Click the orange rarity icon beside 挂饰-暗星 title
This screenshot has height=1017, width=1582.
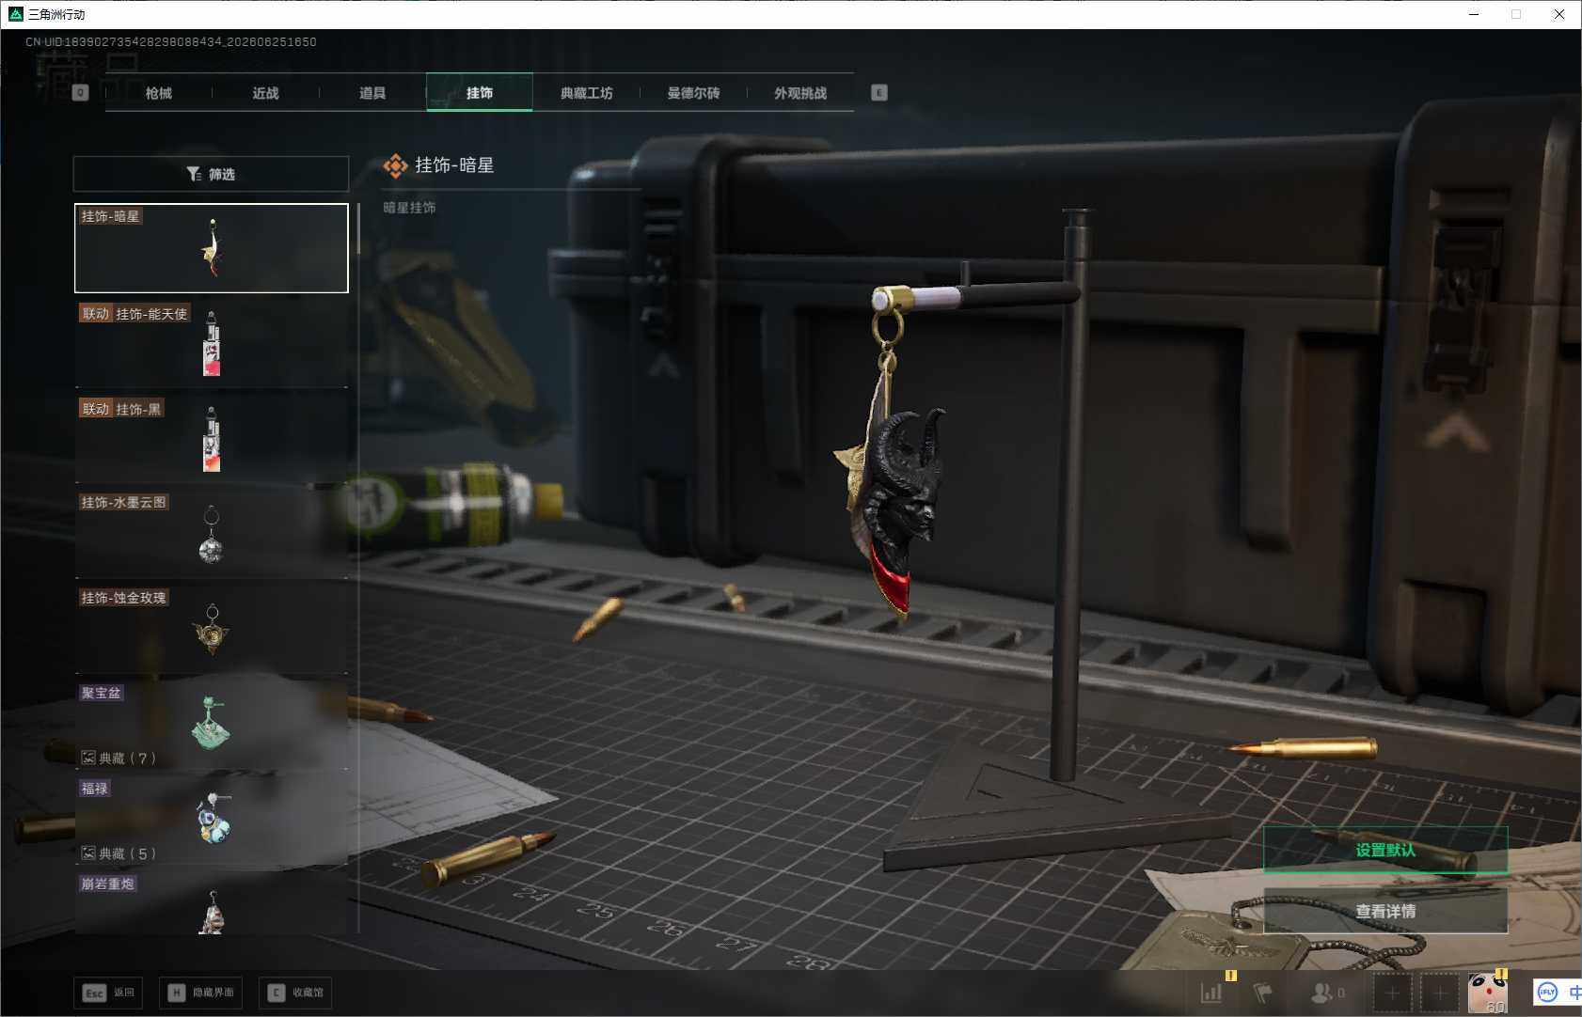tap(395, 166)
